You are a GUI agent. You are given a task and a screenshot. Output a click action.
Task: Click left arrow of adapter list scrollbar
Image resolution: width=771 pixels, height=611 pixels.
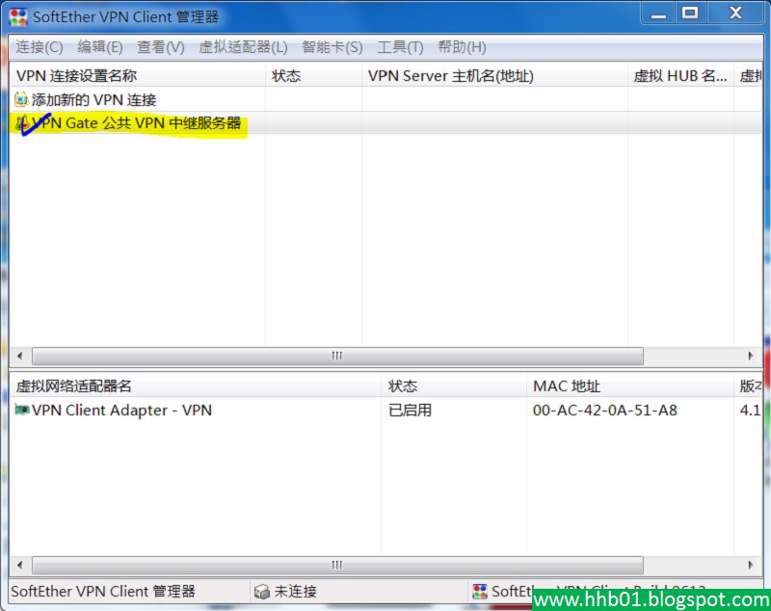19,565
